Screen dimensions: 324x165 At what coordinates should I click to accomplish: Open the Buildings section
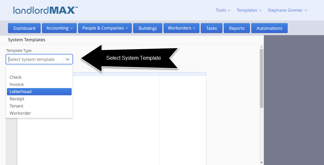click(x=148, y=28)
